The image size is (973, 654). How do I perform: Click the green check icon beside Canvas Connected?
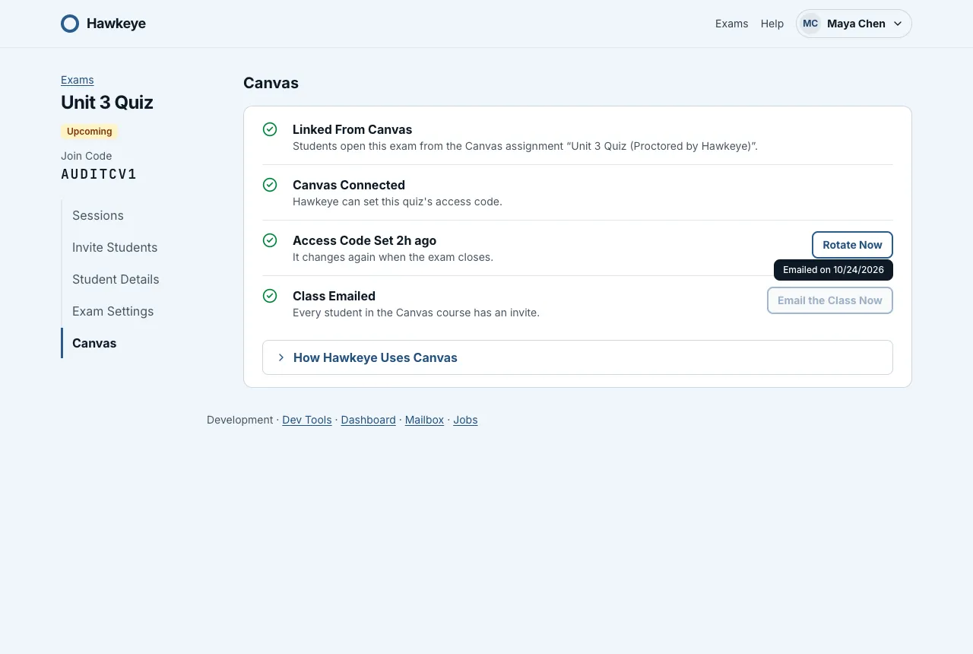[270, 185]
